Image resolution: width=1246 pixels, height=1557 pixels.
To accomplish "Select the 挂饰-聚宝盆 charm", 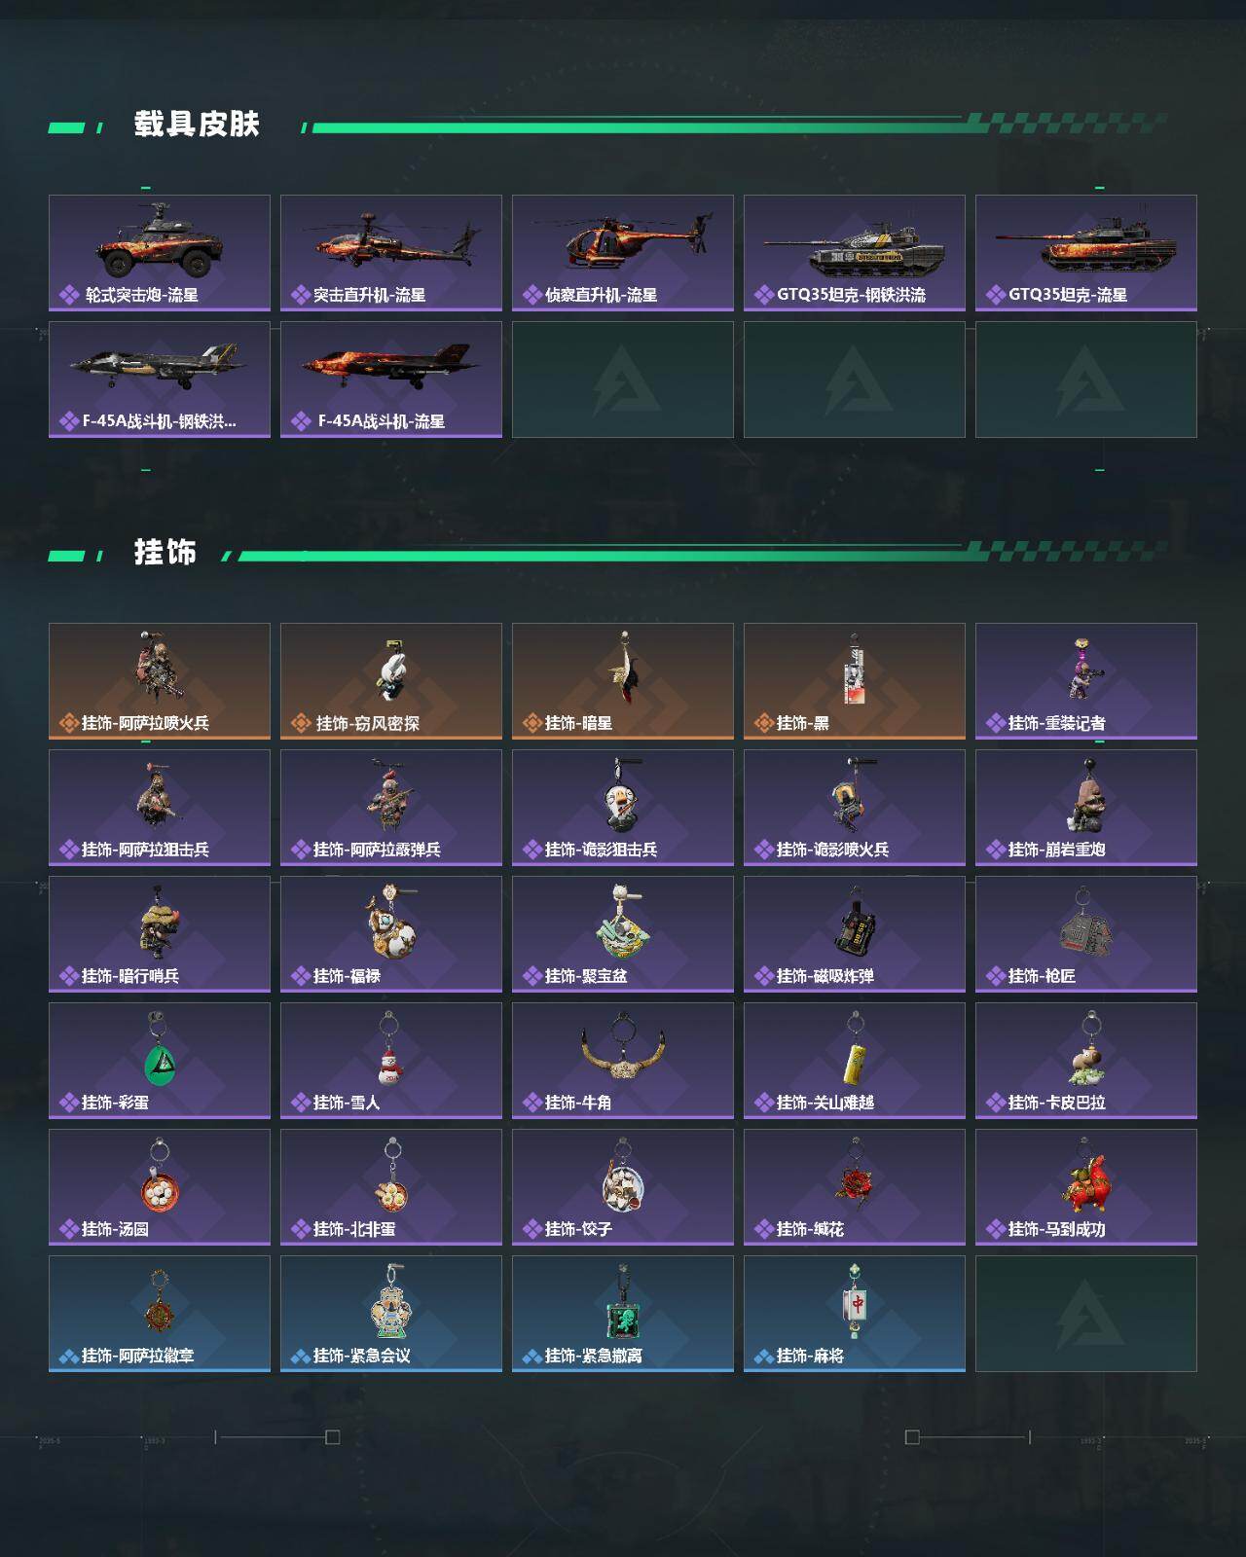I will pyautogui.click(x=623, y=934).
